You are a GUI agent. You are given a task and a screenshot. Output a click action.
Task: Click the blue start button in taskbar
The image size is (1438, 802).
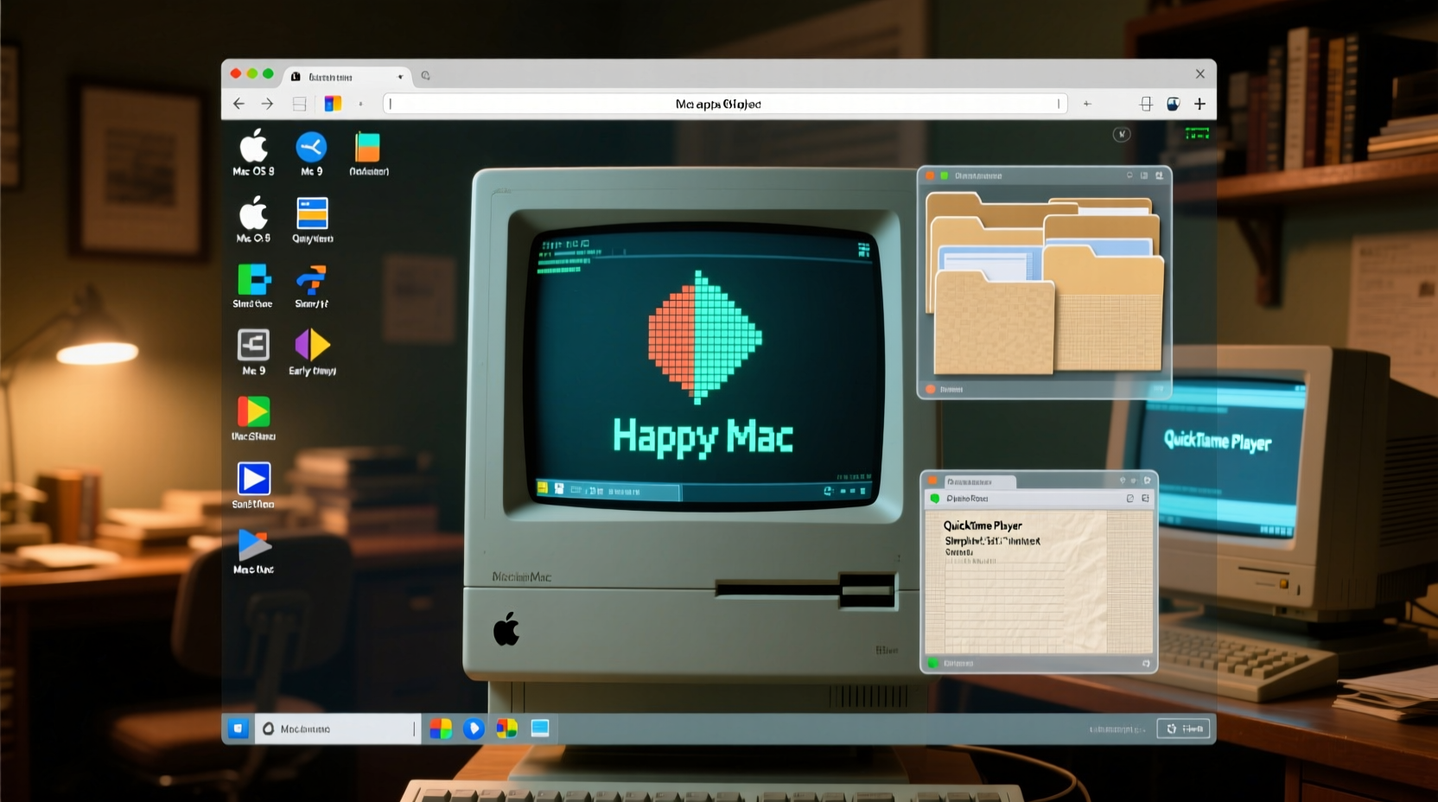click(239, 729)
